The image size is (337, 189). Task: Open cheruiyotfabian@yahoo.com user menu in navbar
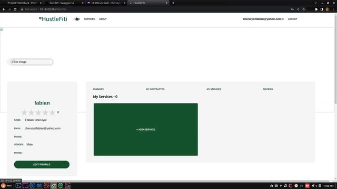tap(263, 19)
